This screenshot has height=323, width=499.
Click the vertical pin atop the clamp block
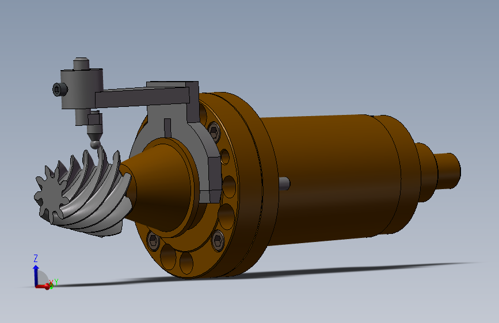pyautogui.click(x=81, y=64)
